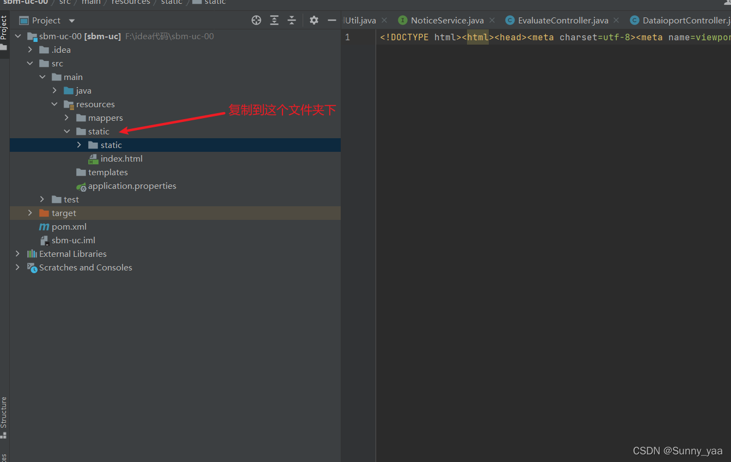Open the Project view dropdown arrow
The width and height of the screenshot is (731, 462).
(x=72, y=21)
